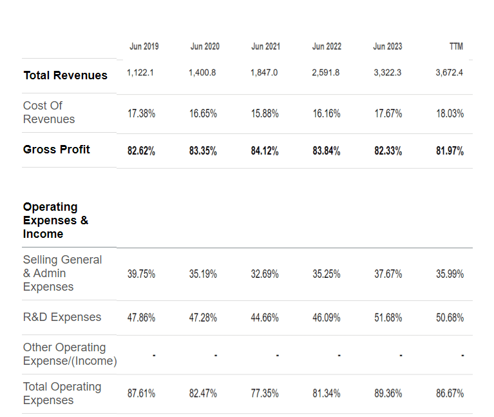Click the Cost Of Revenues row label
The height and width of the screenshot is (417, 494).
(x=49, y=112)
